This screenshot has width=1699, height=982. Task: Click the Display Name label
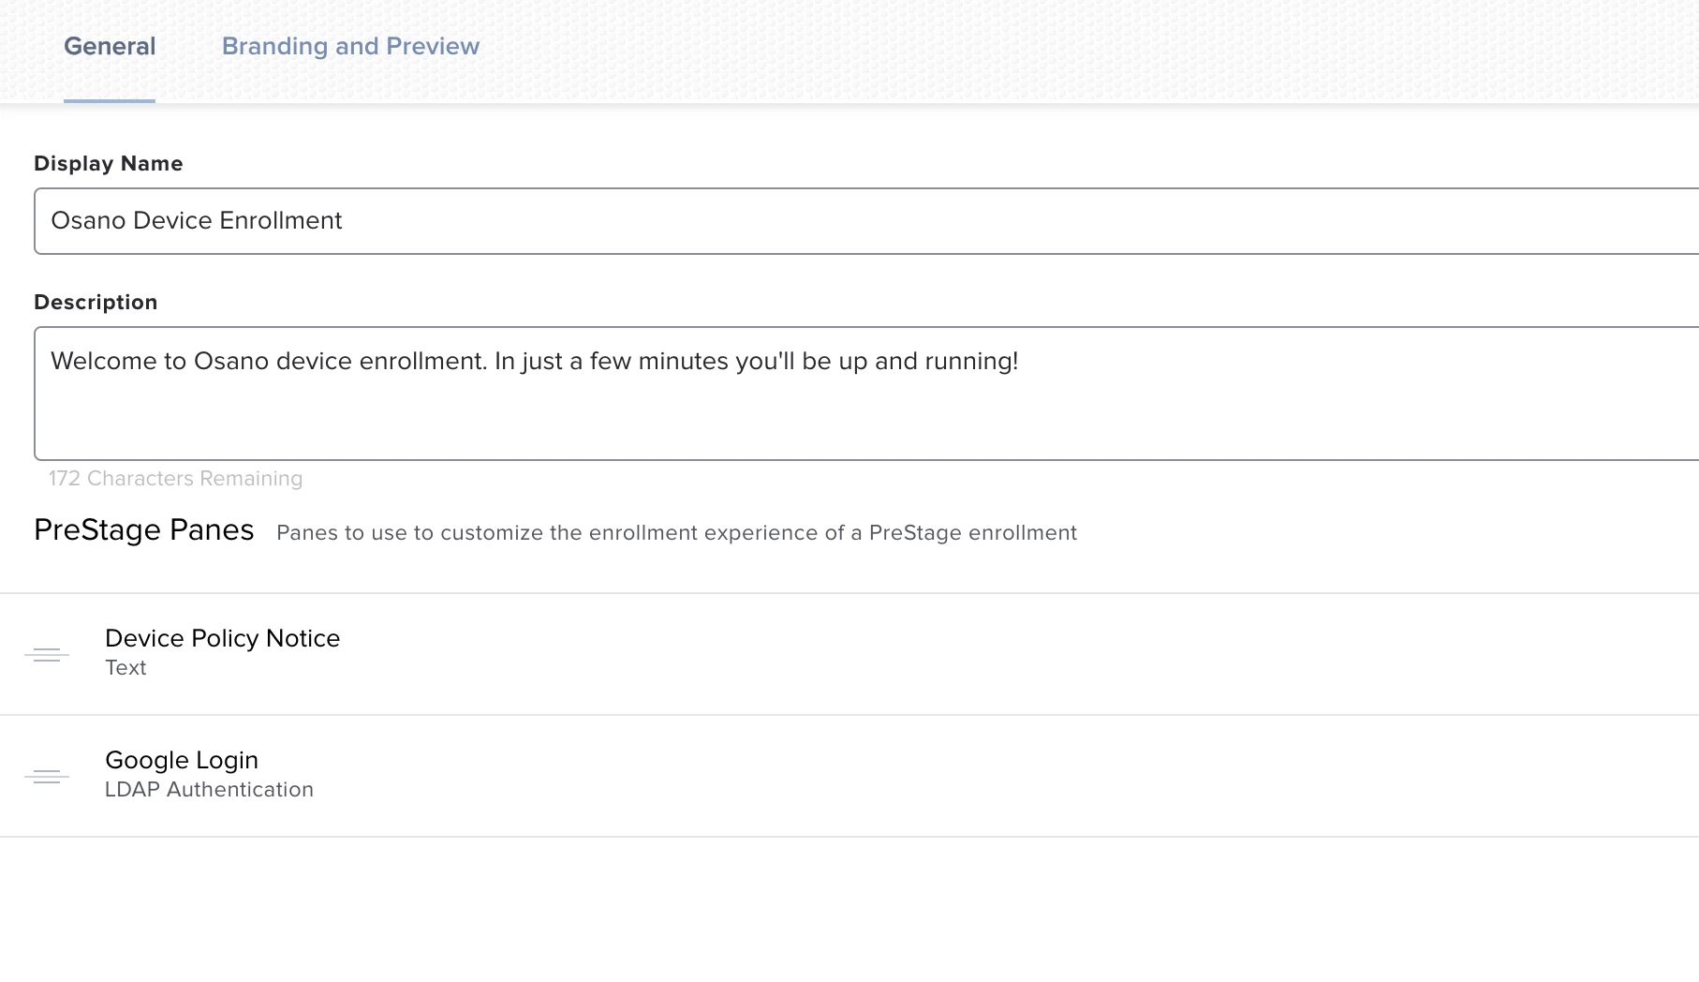[x=109, y=164]
